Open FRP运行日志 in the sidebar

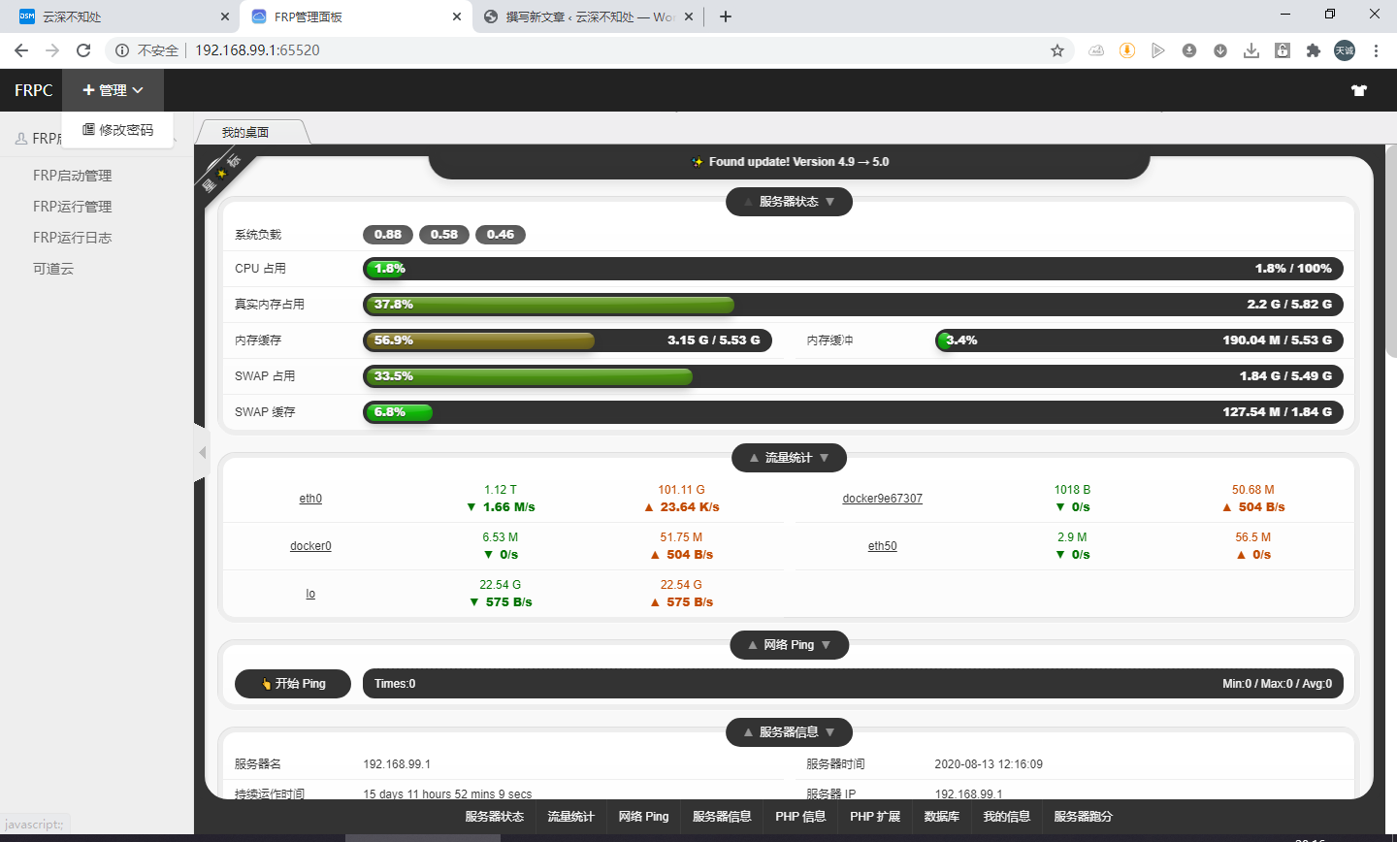[73, 238]
